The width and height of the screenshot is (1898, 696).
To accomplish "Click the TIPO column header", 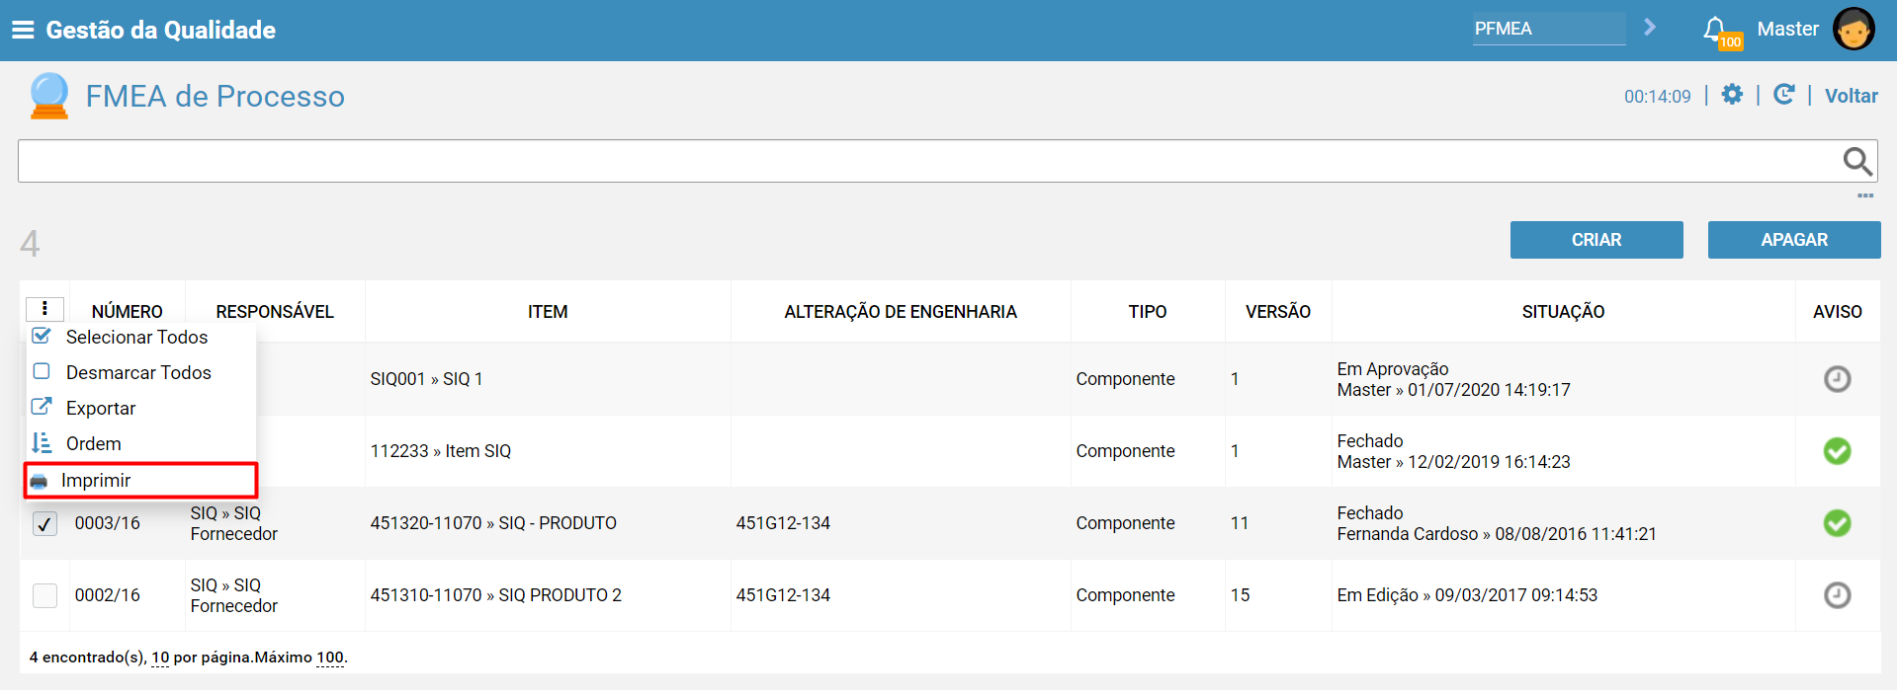I will pos(1148,312).
